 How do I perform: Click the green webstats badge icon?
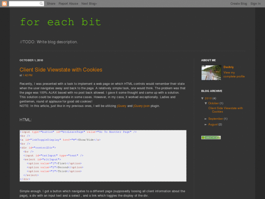click(211, 138)
